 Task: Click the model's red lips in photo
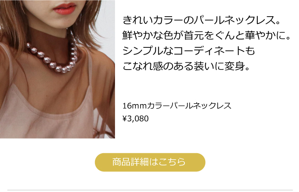pos(65,9)
